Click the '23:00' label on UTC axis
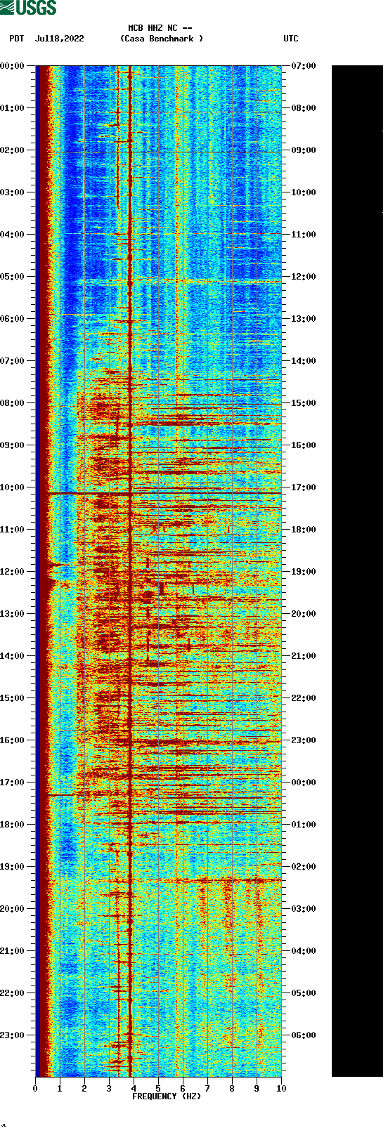This screenshot has width=388, height=1133. [304, 740]
